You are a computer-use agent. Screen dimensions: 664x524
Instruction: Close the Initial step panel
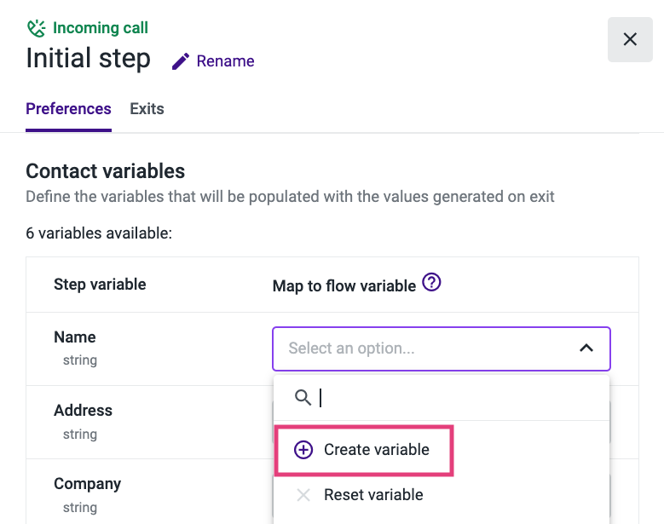(630, 39)
